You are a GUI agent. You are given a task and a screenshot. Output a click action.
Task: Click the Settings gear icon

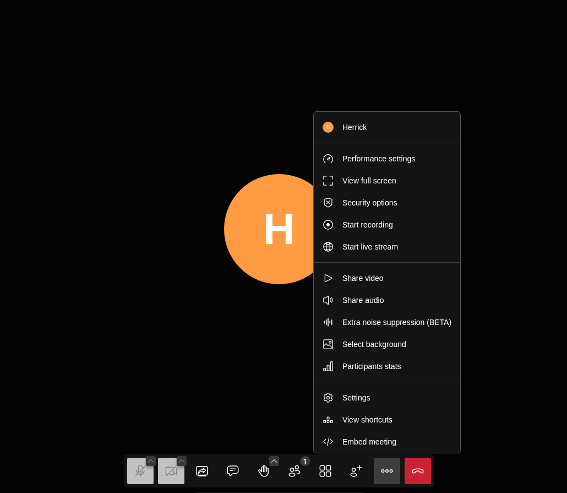(x=328, y=398)
